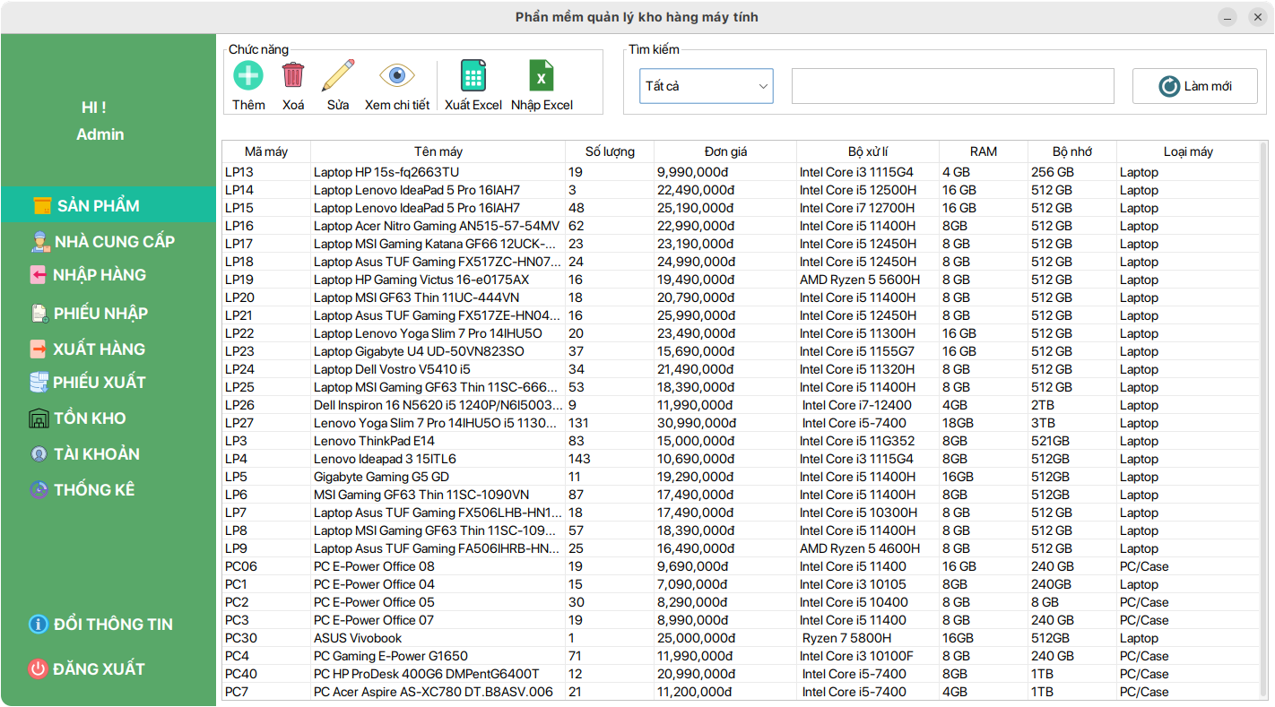Click the supplier icon beside NHÀ CUNG CẤP

pos(39,242)
